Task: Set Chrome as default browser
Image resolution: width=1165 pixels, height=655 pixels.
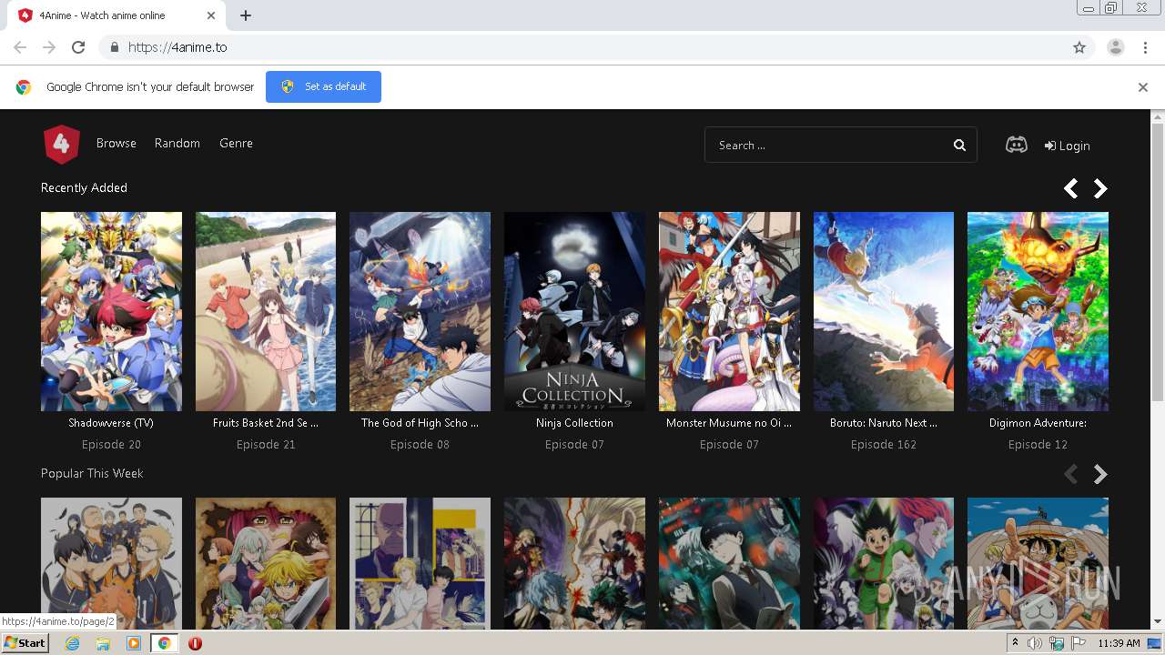Action: [x=323, y=86]
